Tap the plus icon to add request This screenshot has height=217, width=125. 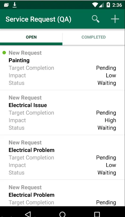pos(115,19)
